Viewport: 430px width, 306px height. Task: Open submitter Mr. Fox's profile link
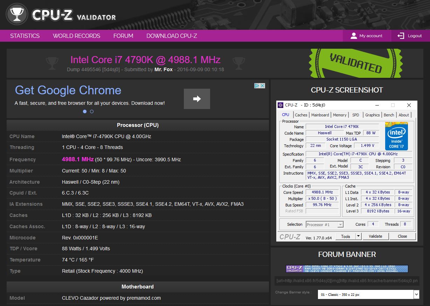coord(164,69)
